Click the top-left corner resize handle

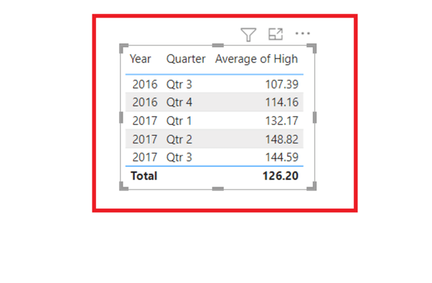tap(124, 48)
